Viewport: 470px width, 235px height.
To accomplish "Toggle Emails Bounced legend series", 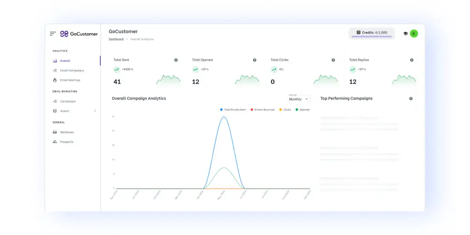I will pos(262,110).
